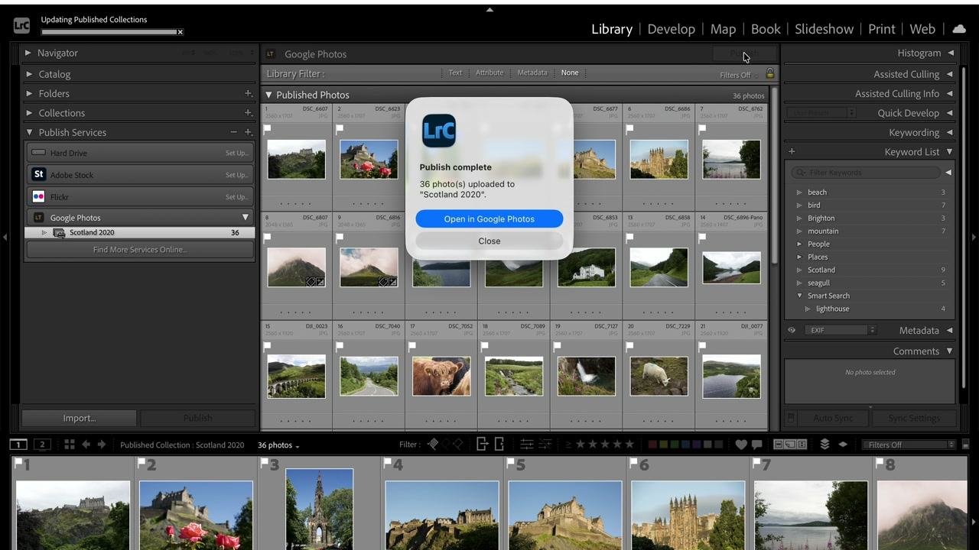Filter by green color label
This screenshot has width=979, height=550.
[675, 445]
